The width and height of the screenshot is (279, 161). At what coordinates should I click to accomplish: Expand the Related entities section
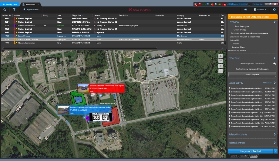click(x=274, y=143)
